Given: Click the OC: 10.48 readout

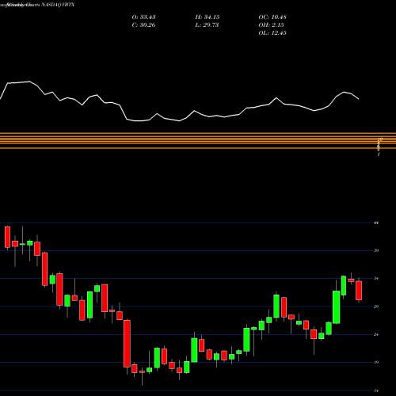Looking at the screenshot, I should point(272,17).
